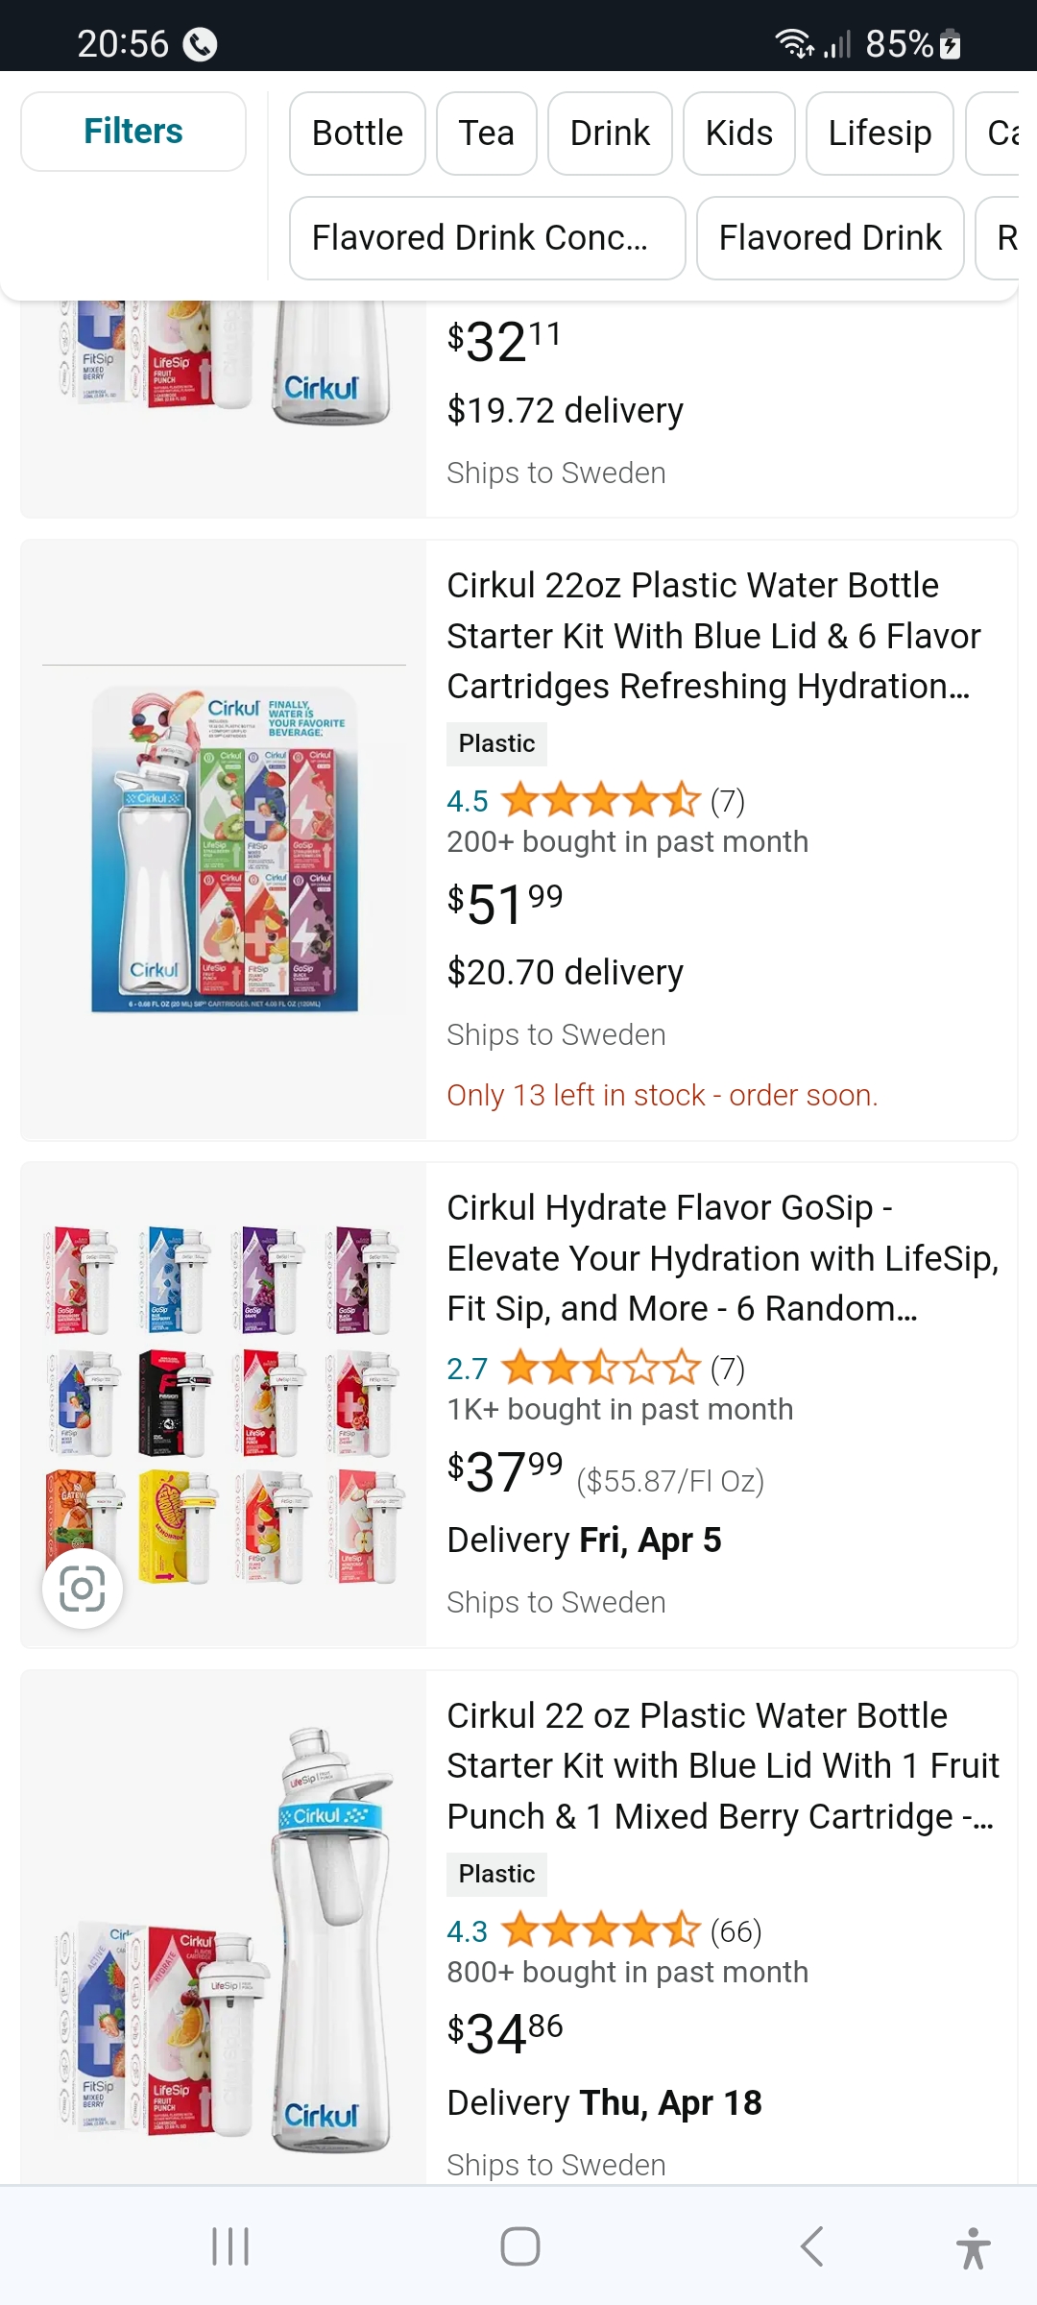Tap the accessibility figure icon
Viewport: 1037px width, 2305px height.
[973, 2247]
